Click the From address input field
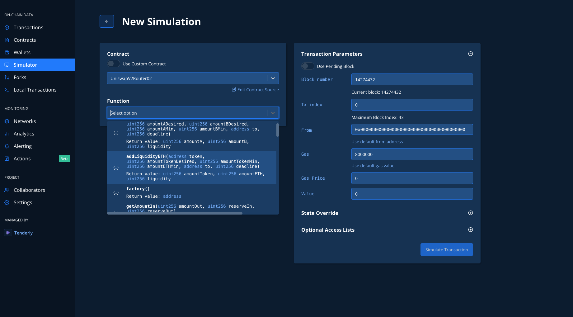This screenshot has height=317, width=573. coord(412,130)
